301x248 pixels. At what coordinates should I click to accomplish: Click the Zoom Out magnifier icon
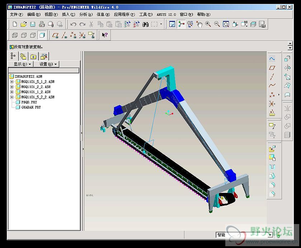tap(217, 24)
